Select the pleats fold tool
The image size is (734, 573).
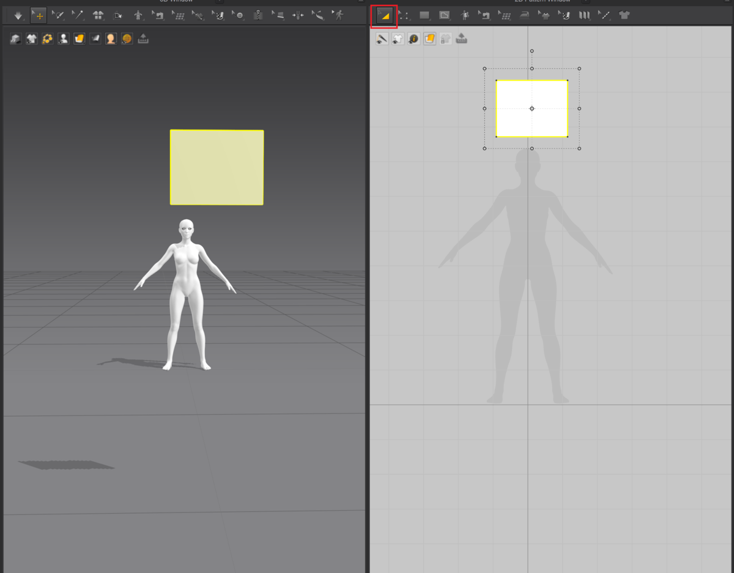pyautogui.click(x=585, y=16)
